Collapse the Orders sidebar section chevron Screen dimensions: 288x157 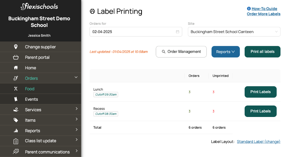(x=76, y=77)
